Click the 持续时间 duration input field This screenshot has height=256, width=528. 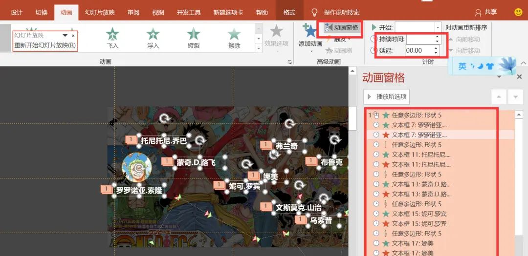420,39
